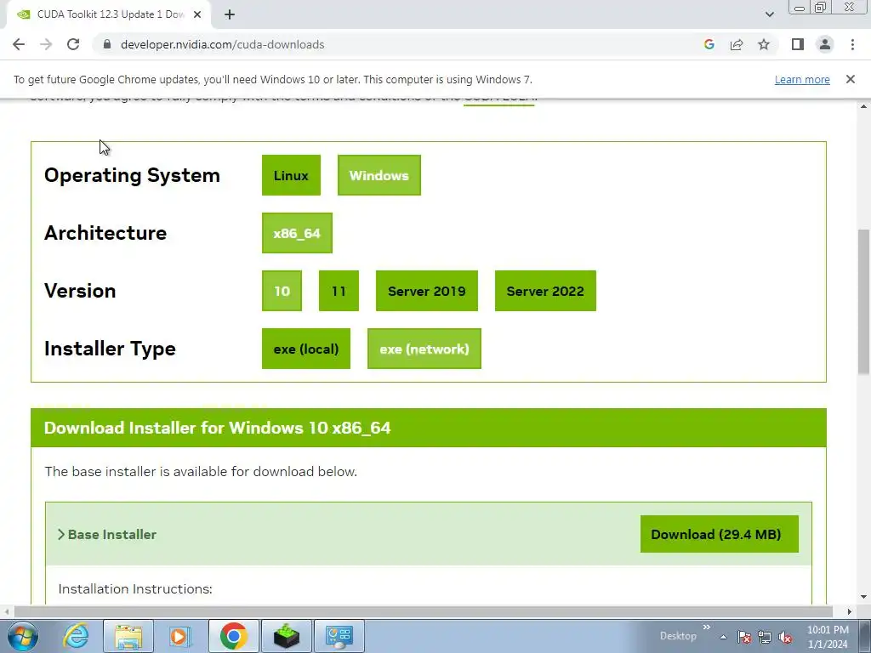Select Windows version 11

[339, 291]
